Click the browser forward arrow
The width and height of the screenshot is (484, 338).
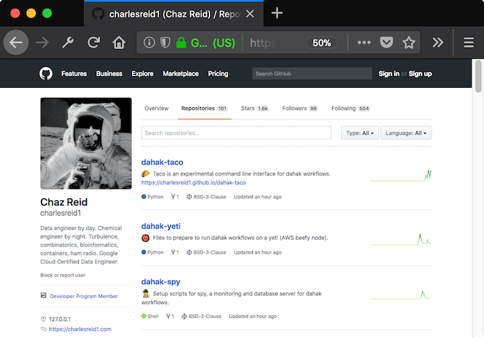[42, 43]
